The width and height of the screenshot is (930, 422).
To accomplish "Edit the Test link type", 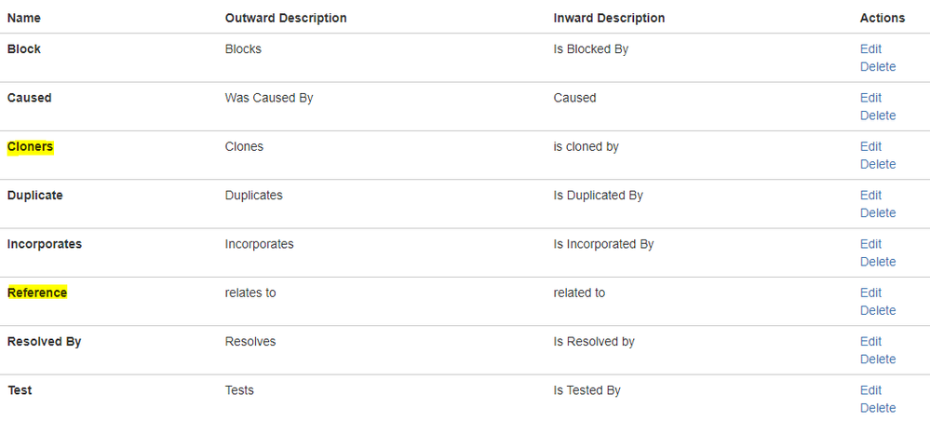I will (870, 390).
